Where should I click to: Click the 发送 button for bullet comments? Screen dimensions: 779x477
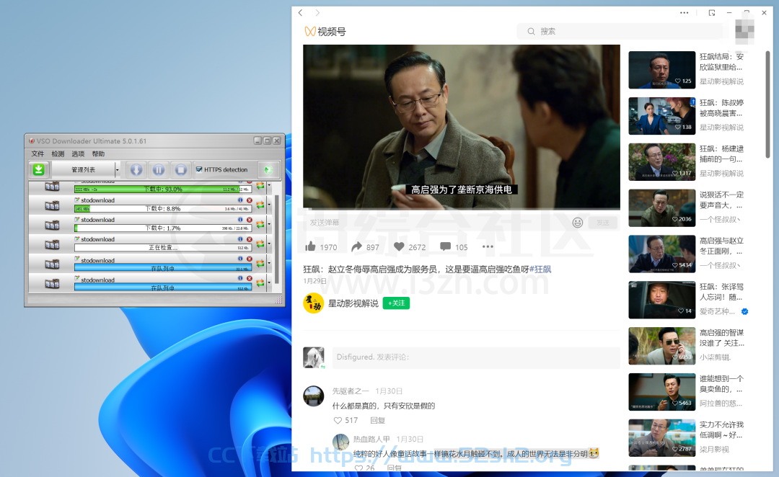tap(602, 223)
